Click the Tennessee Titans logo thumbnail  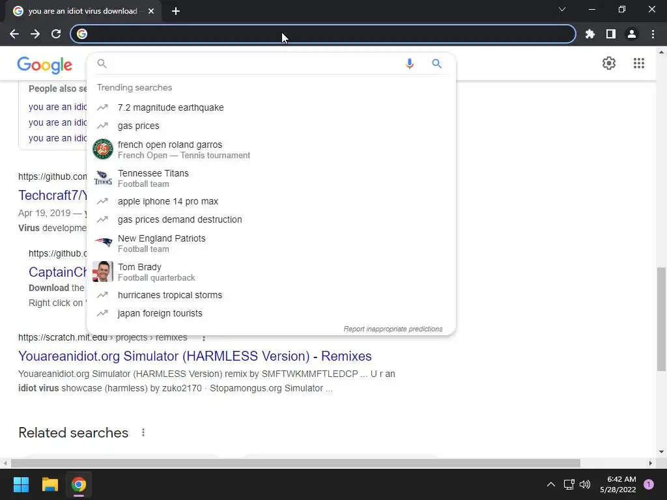point(103,178)
